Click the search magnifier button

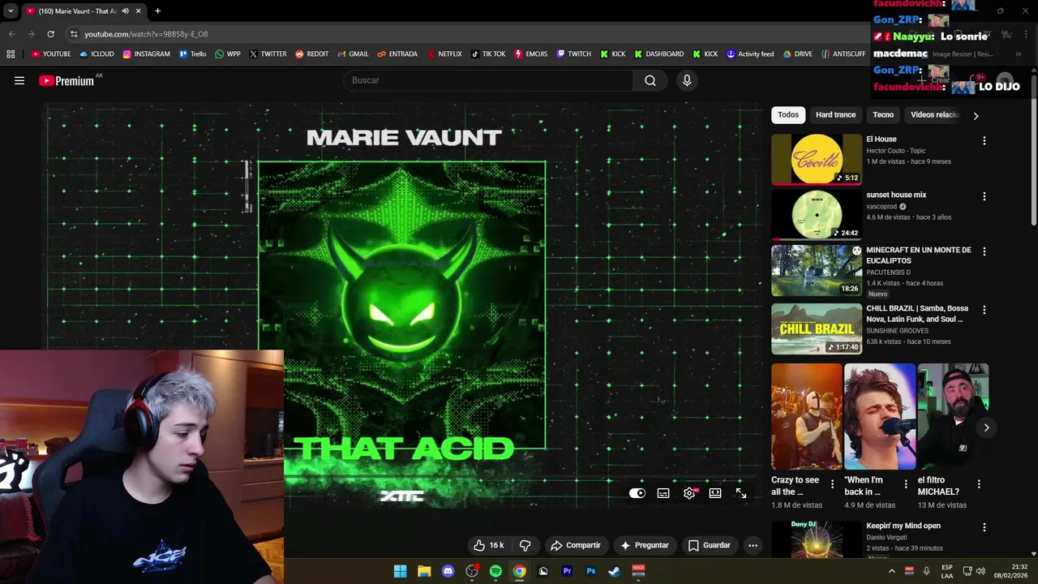click(650, 80)
